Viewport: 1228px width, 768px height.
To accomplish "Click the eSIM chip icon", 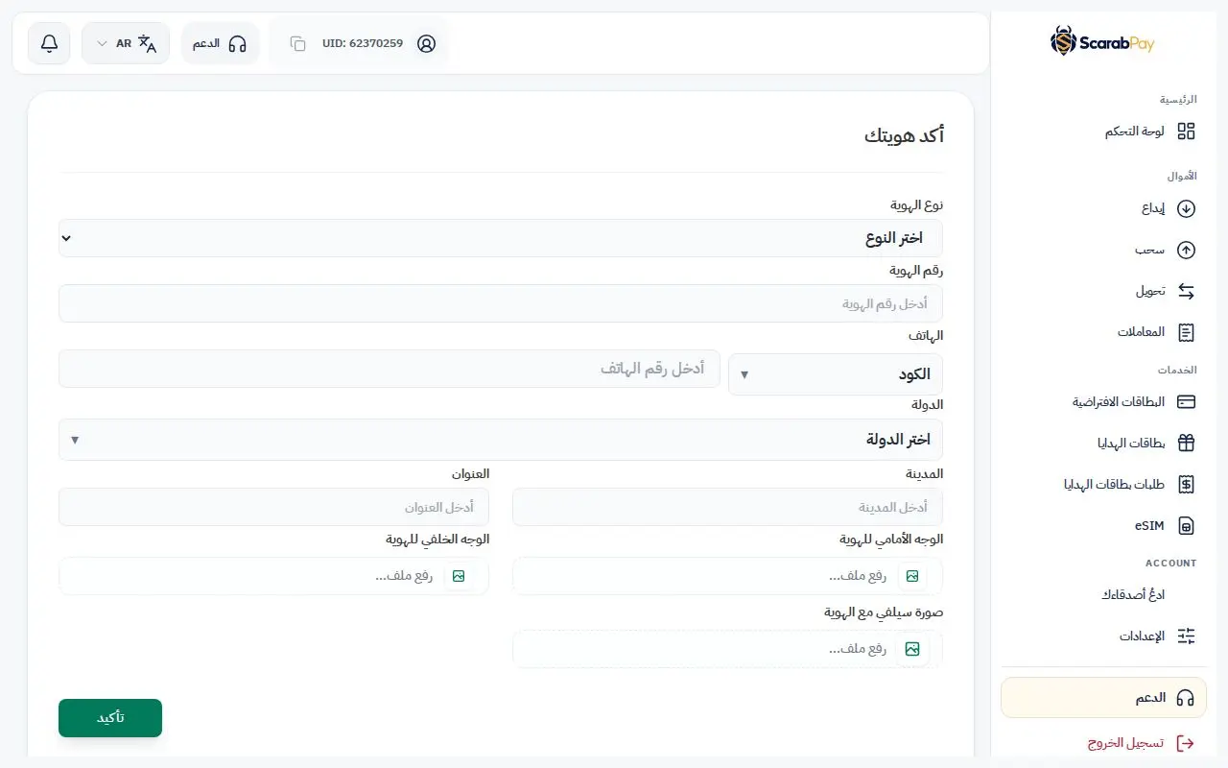I will [x=1187, y=526].
